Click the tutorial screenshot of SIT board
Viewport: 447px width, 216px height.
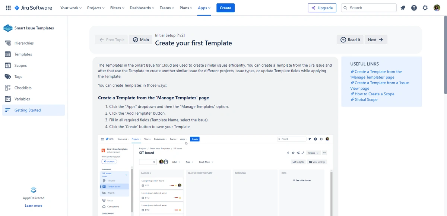[x=215, y=175]
